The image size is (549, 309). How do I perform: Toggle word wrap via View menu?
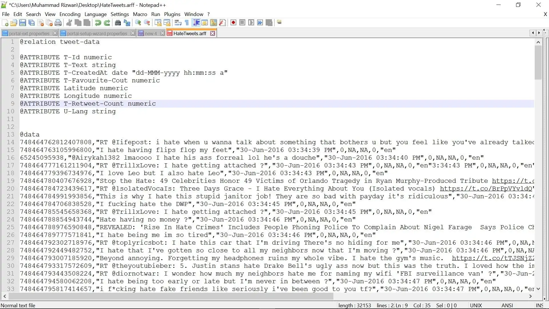coord(49,14)
